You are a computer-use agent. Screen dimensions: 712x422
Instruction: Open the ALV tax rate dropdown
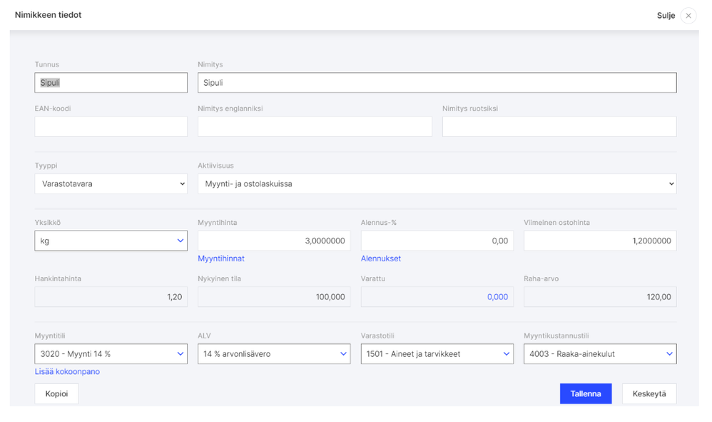[273, 353]
